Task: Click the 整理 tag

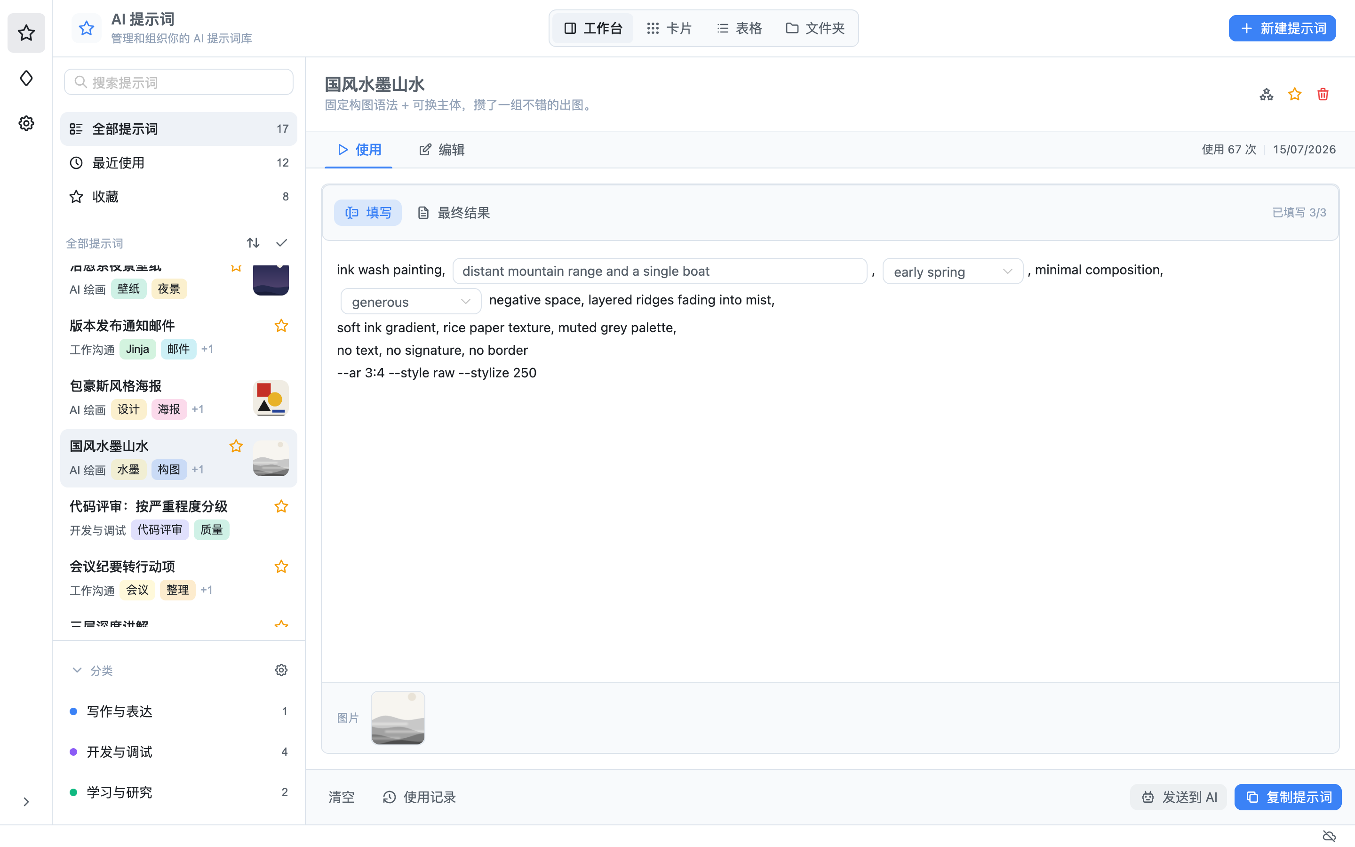Action: (x=178, y=590)
